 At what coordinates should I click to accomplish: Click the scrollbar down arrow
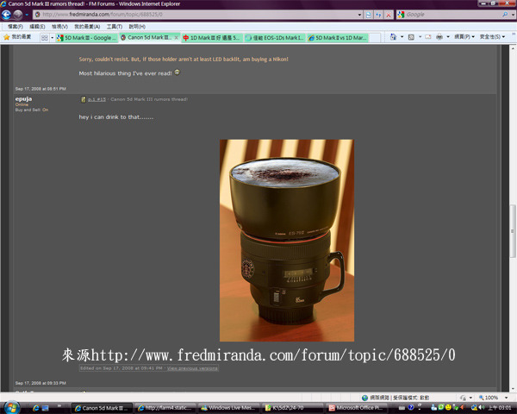pos(513,389)
